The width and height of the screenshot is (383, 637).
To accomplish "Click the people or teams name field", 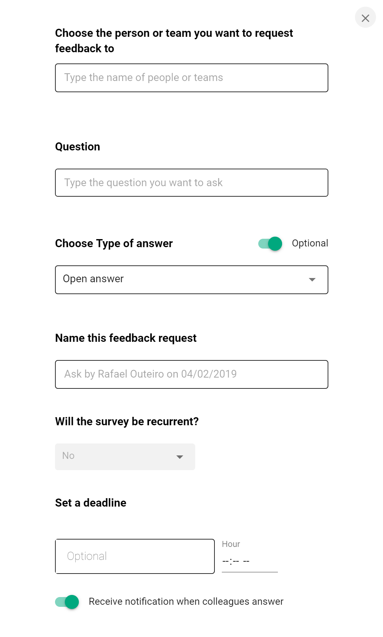I will (x=191, y=78).
